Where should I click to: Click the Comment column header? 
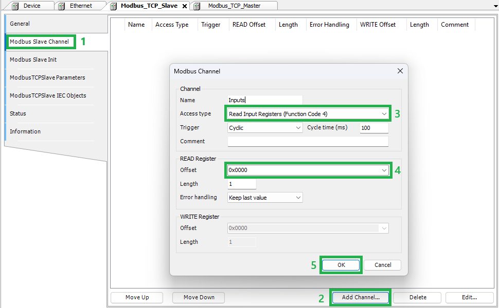click(x=455, y=25)
